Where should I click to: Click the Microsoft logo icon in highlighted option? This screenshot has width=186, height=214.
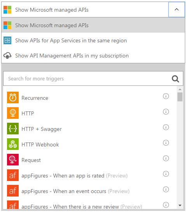(x=7, y=25)
